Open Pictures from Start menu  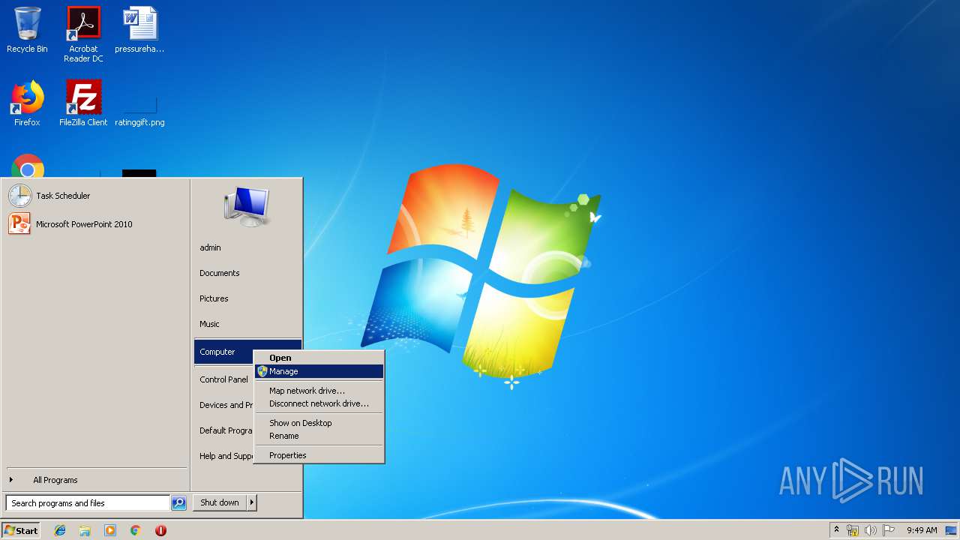247,298
